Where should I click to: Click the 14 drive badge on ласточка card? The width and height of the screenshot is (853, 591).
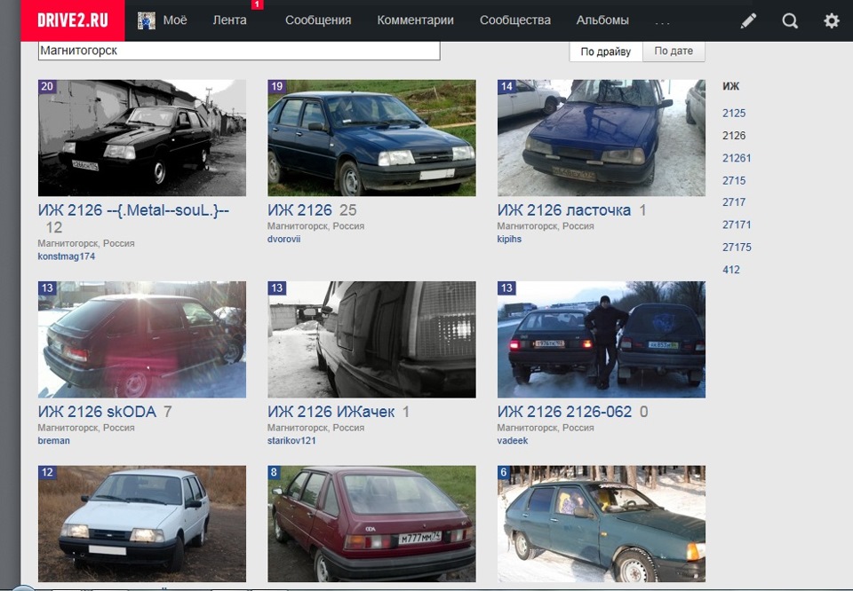(506, 86)
